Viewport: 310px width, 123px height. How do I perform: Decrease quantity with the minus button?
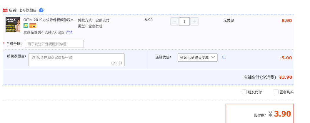(x=174, y=21)
